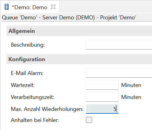Click the Wartezeit label

(x=23, y=85)
